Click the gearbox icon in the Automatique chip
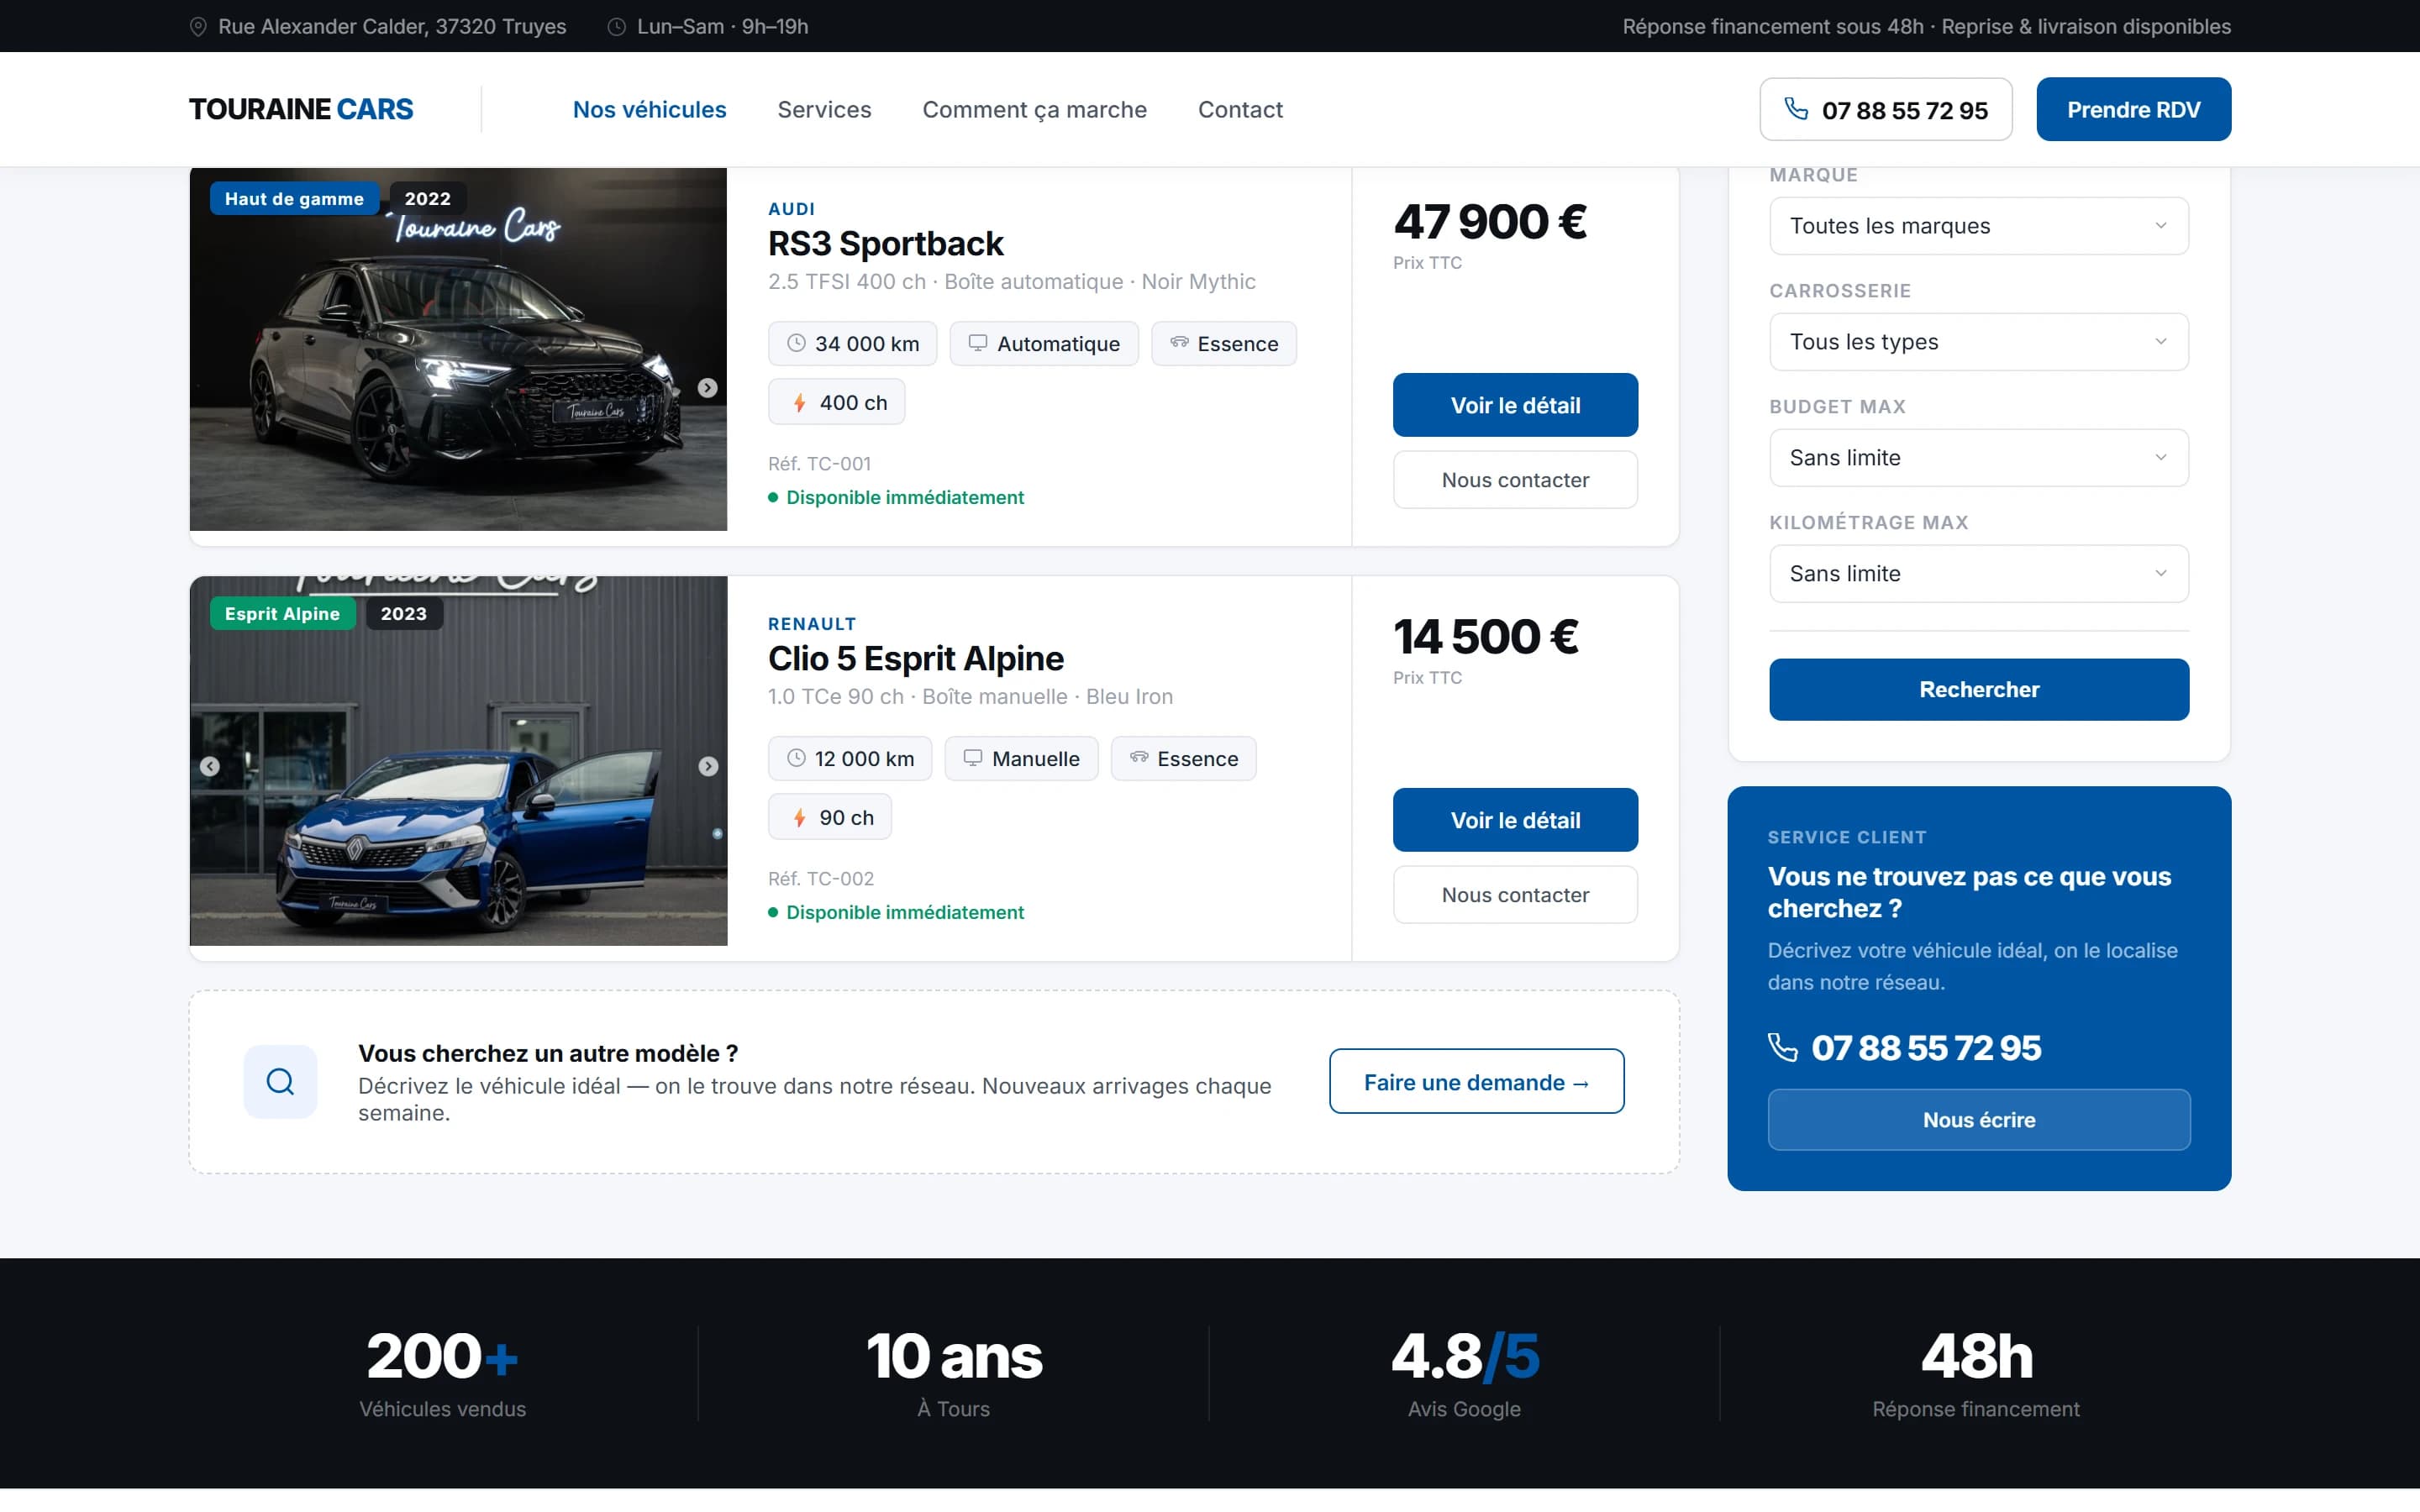 coord(978,343)
